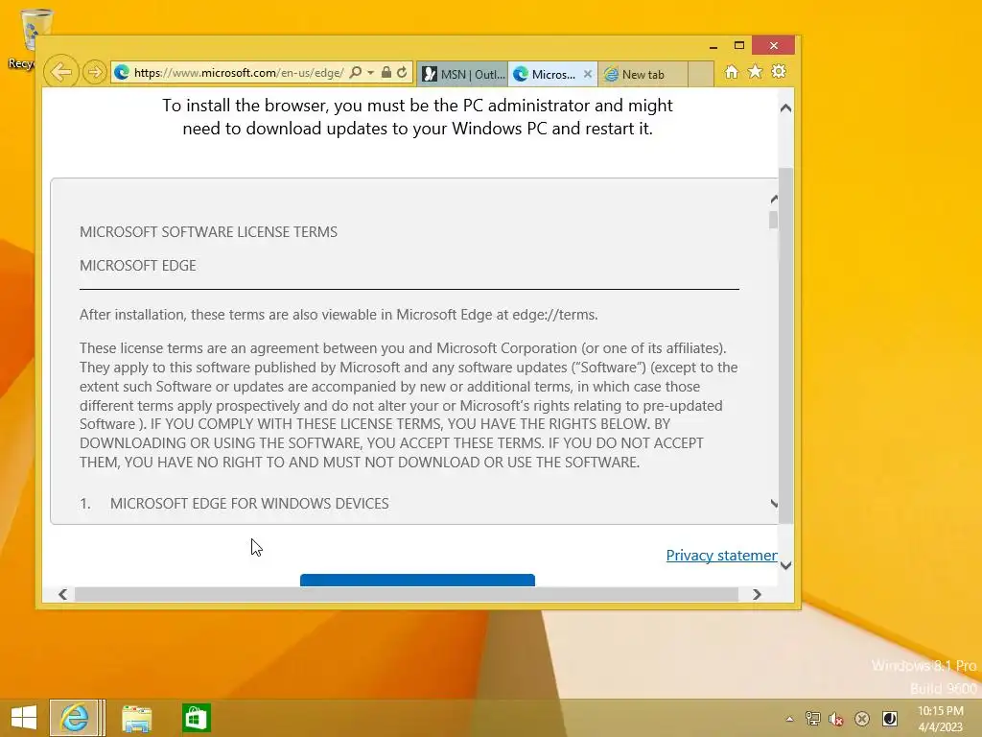Go to the home page icon
The image size is (982, 737).
pyautogui.click(x=732, y=71)
